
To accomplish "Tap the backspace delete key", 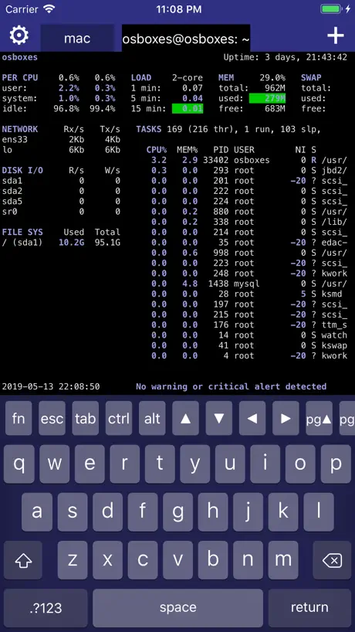I will click(332, 560).
